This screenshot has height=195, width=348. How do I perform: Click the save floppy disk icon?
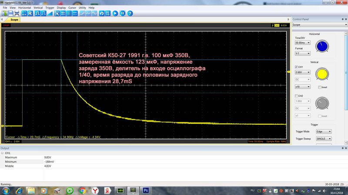10,13
